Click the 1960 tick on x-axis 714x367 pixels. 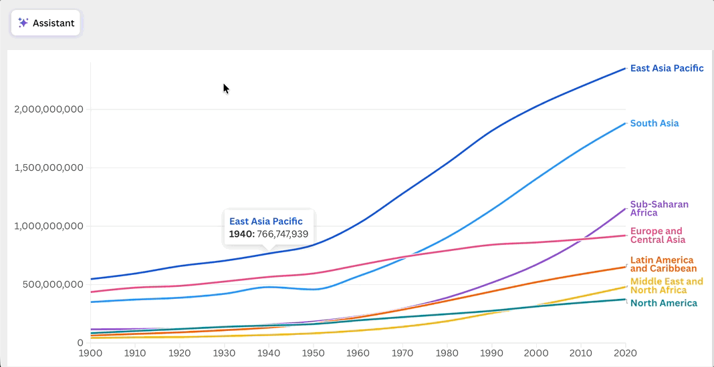(358, 354)
